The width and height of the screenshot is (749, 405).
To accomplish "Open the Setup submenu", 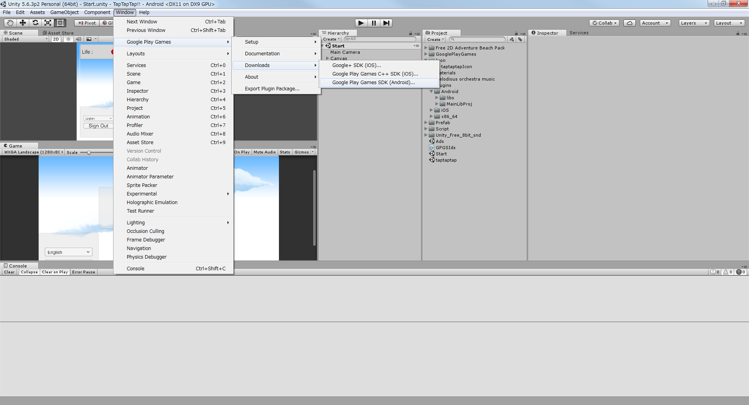I will tap(276, 42).
